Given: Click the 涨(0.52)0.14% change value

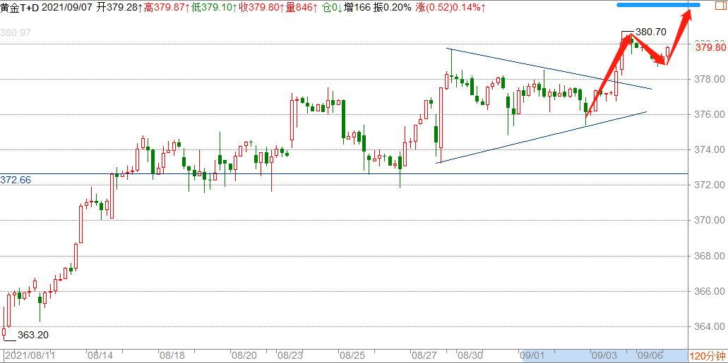Looking at the screenshot, I should pos(451,8).
